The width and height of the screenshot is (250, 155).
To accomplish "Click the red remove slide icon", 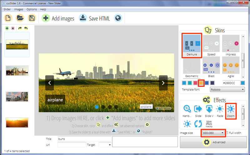I will coord(13,28).
